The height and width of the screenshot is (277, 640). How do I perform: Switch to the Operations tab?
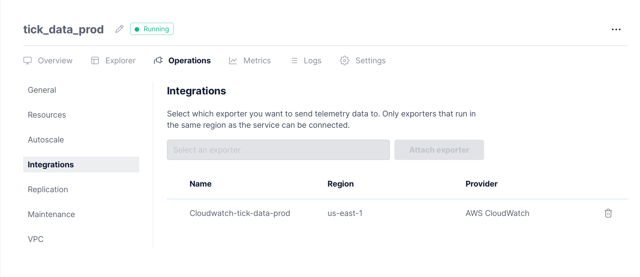coord(189,60)
